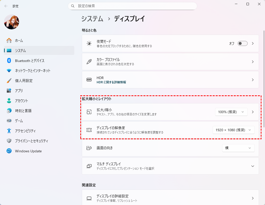Click the HDR に関する詳細情報 link
This screenshot has height=205, width=265.
click(x=111, y=82)
